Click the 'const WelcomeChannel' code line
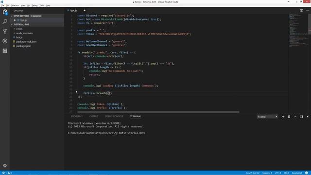Image resolution: width=311 pixels, height=175 pixels. [x=102, y=41]
